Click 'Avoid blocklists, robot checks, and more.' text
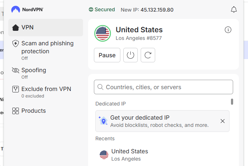Screen dimensions: 248x166 pyautogui.click(x=160, y=125)
